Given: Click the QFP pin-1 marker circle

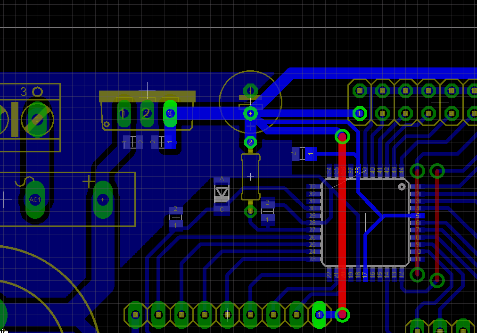Looking at the screenshot, I should [x=402, y=187].
